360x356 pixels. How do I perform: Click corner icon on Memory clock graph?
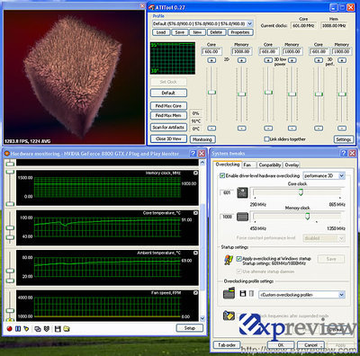195,173
